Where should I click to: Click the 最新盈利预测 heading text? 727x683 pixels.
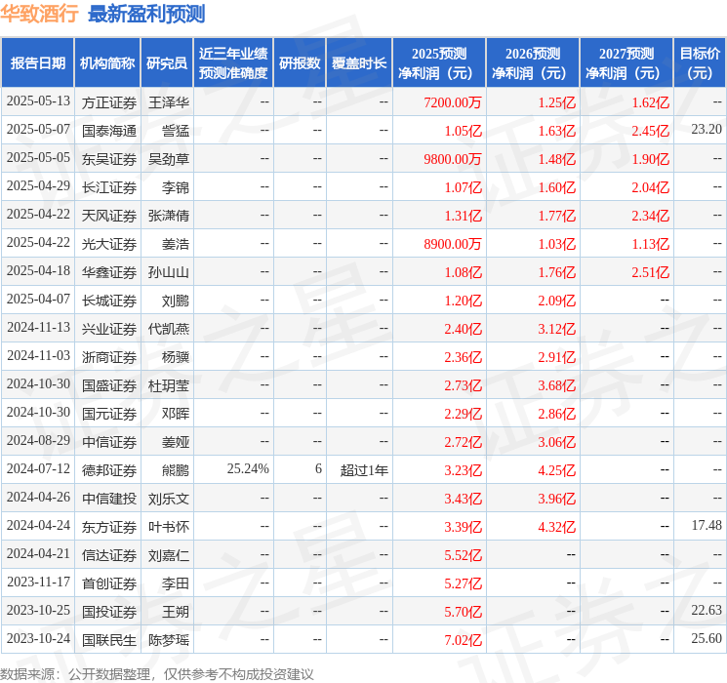(x=146, y=14)
